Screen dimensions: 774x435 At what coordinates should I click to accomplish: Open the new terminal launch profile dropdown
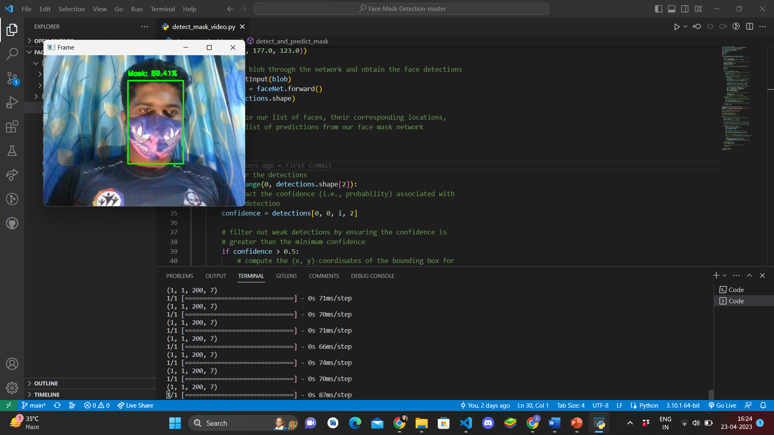[x=725, y=275]
